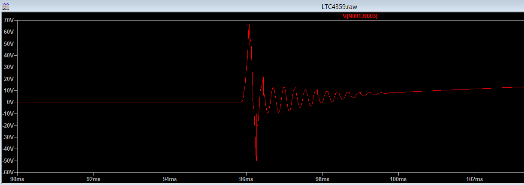
Task: Click the 50V vertical axis label
Action: (9, 44)
